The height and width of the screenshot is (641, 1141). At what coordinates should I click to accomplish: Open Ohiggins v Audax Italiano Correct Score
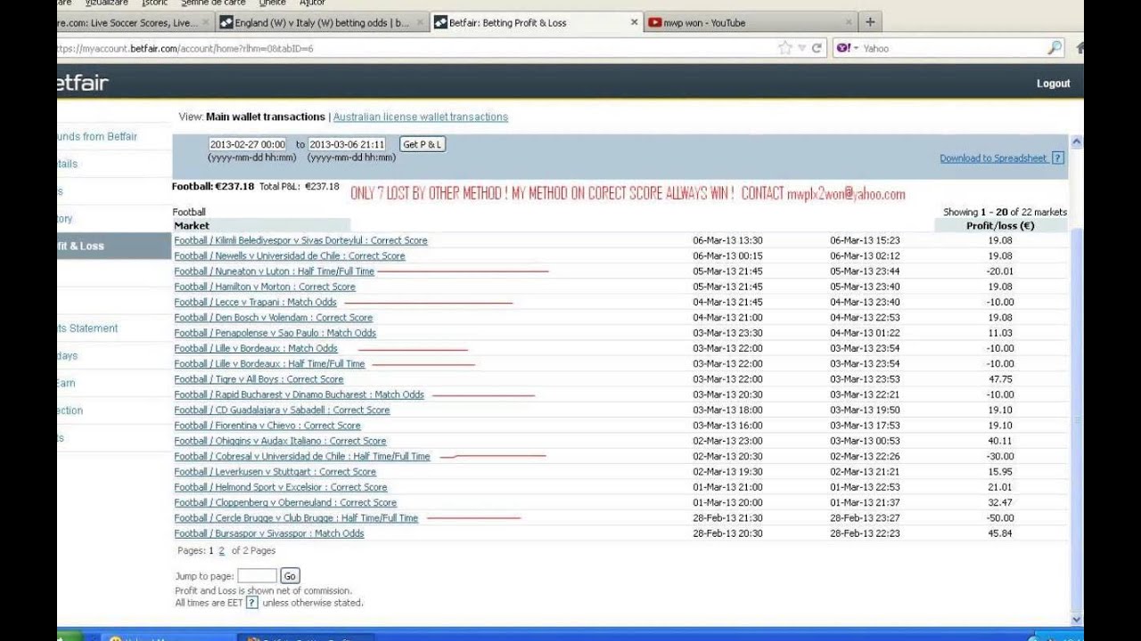tap(280, 441)
